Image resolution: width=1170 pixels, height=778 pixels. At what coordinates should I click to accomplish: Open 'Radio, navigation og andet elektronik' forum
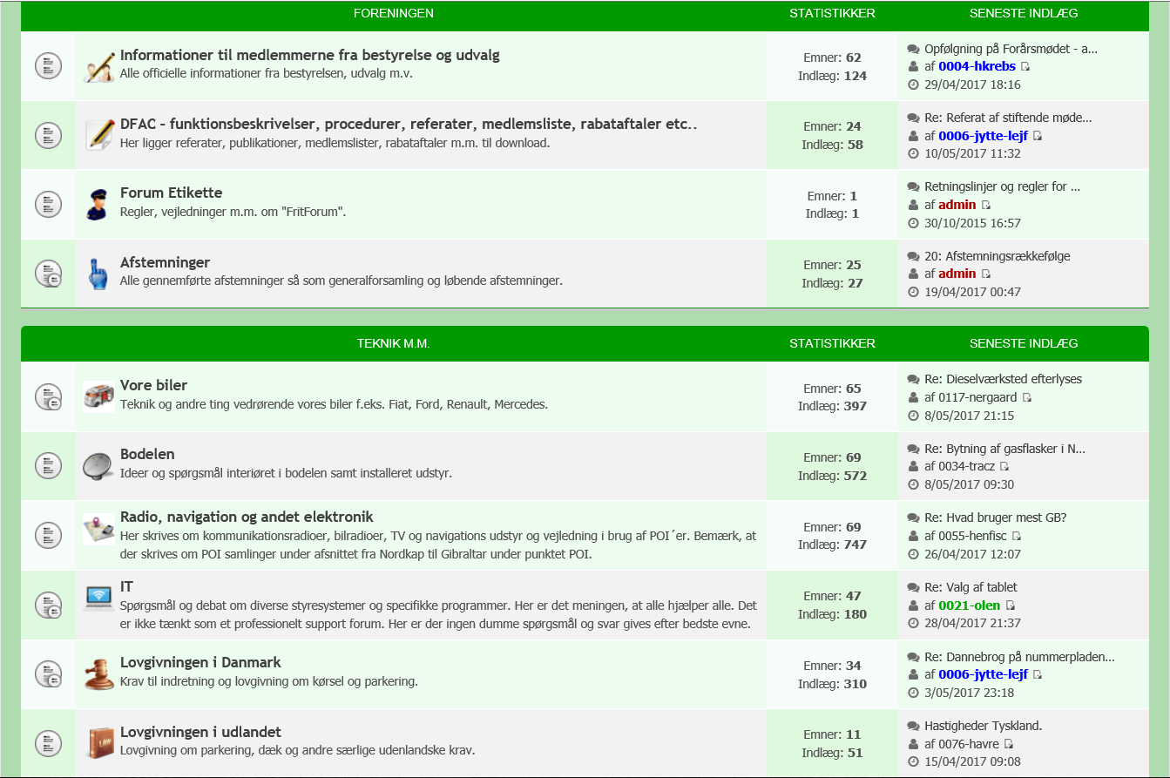point(247,517)
